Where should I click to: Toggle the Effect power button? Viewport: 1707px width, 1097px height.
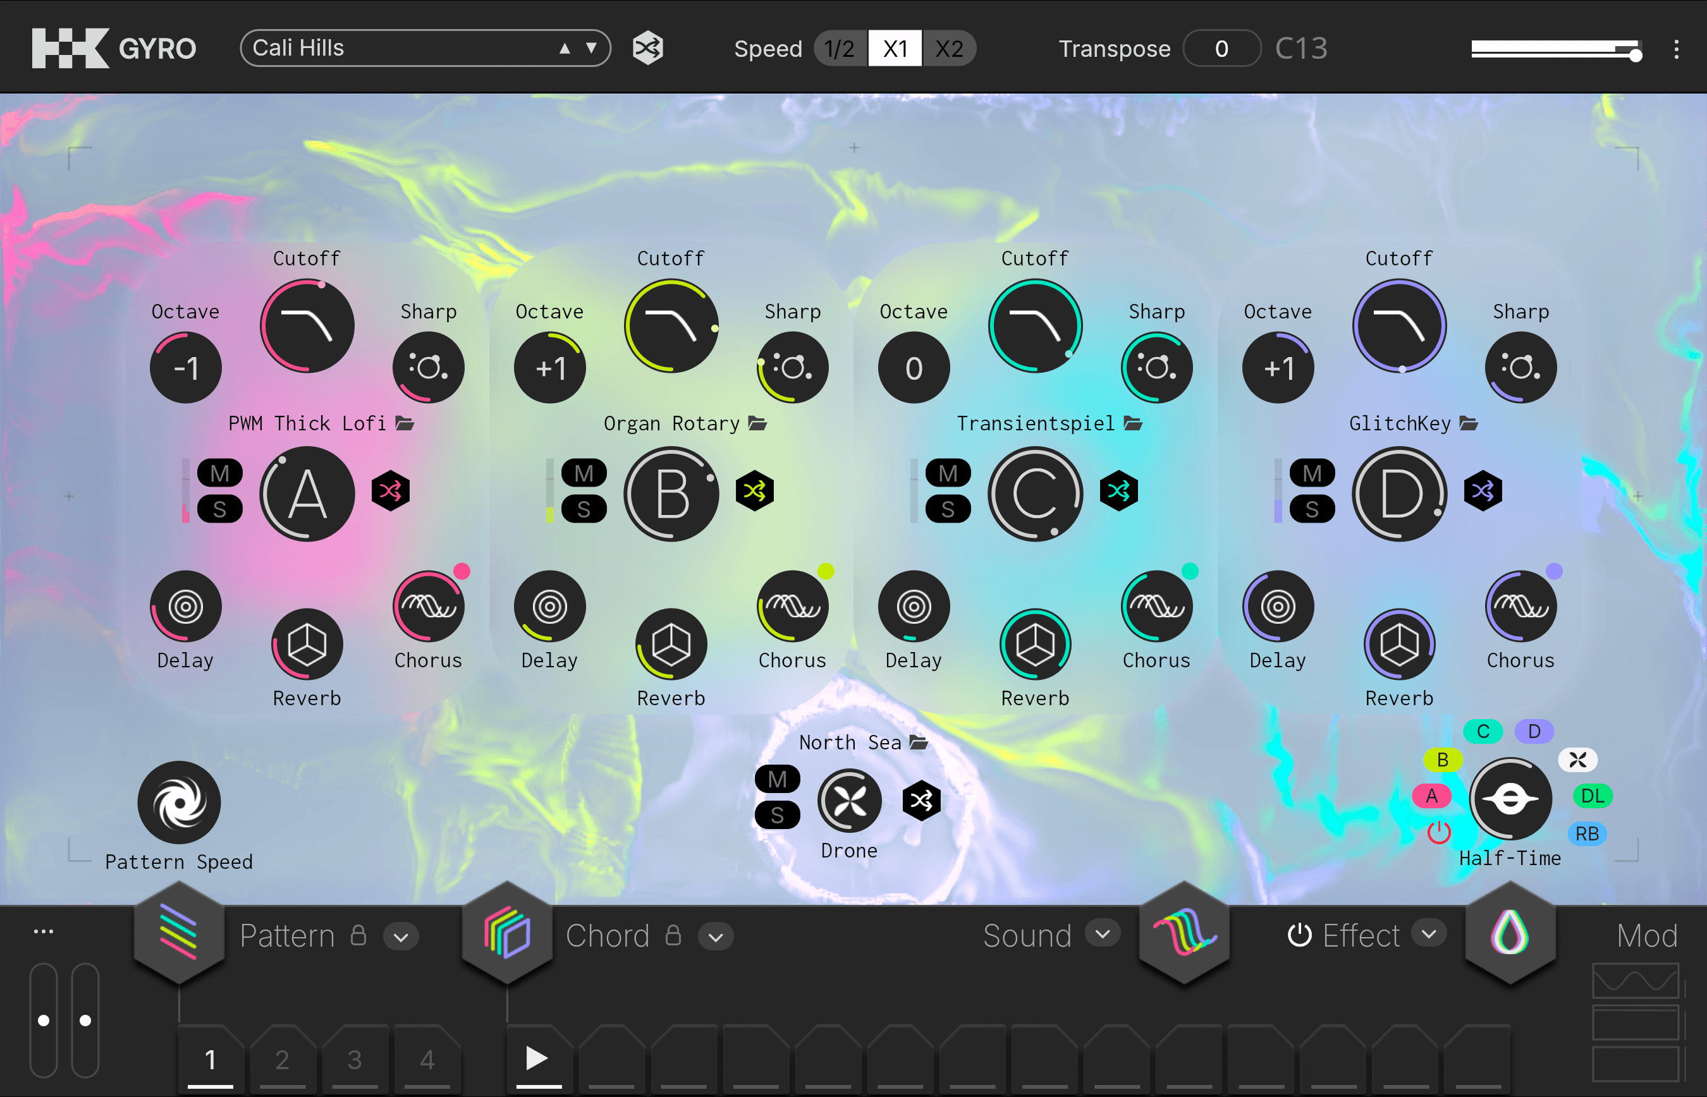tap(1299, 935)
